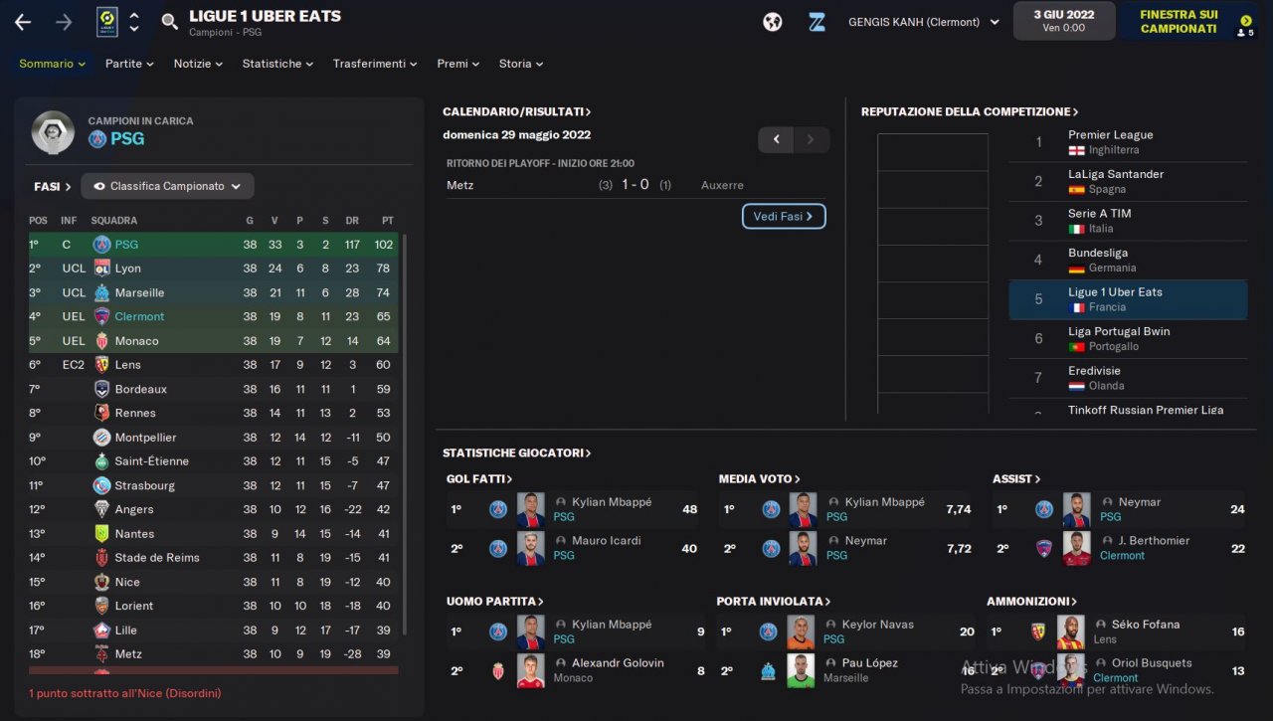Open the Statistiche menu in the navigation bar
Screen dimensions: 1273x721
277,64
